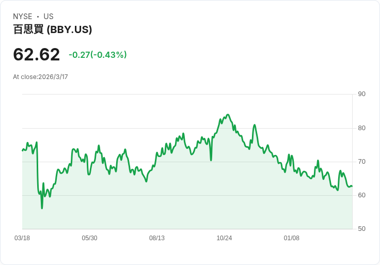This screenshot has height=265, width=380.
Task: Click the 10/24 x-axis date label
Action: (x=224, y=238)
